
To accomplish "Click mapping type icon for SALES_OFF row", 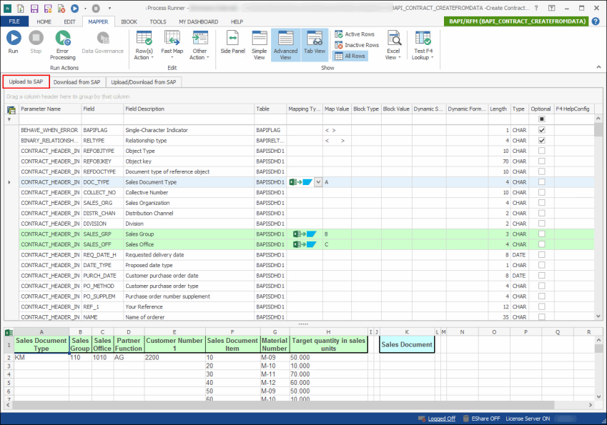I will coord(305,244).
